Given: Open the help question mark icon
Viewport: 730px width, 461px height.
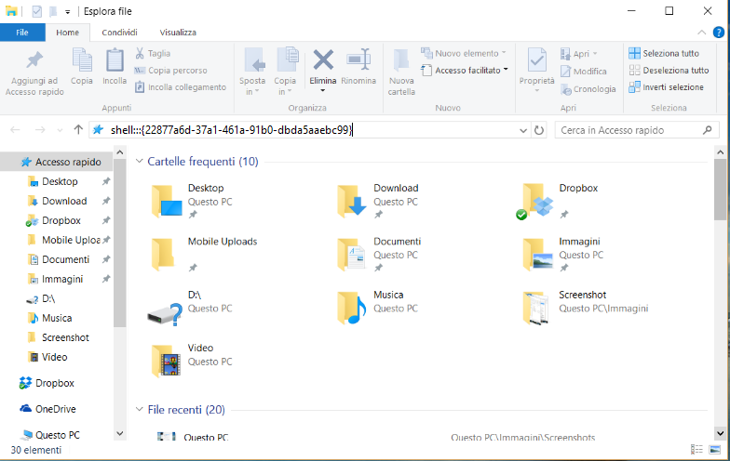Looking at the screenshot, I should click(x=719, y=33).
